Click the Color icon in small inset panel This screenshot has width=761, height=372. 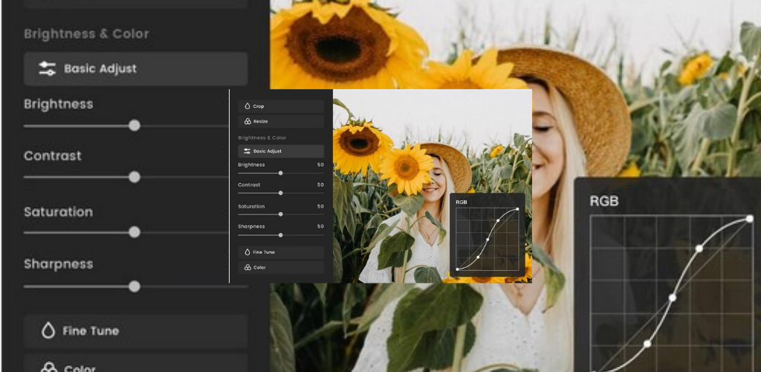tap(247, 267)
